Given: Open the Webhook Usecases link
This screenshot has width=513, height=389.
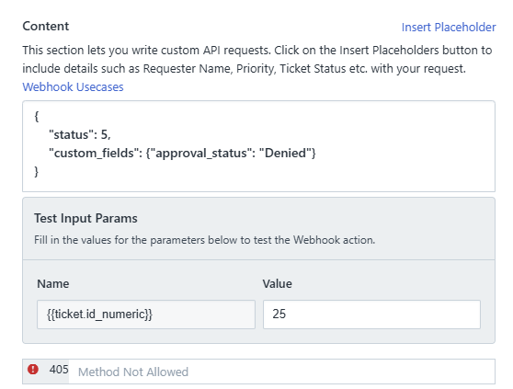Looking at the screenshot, I should click(x=73, y=86).
